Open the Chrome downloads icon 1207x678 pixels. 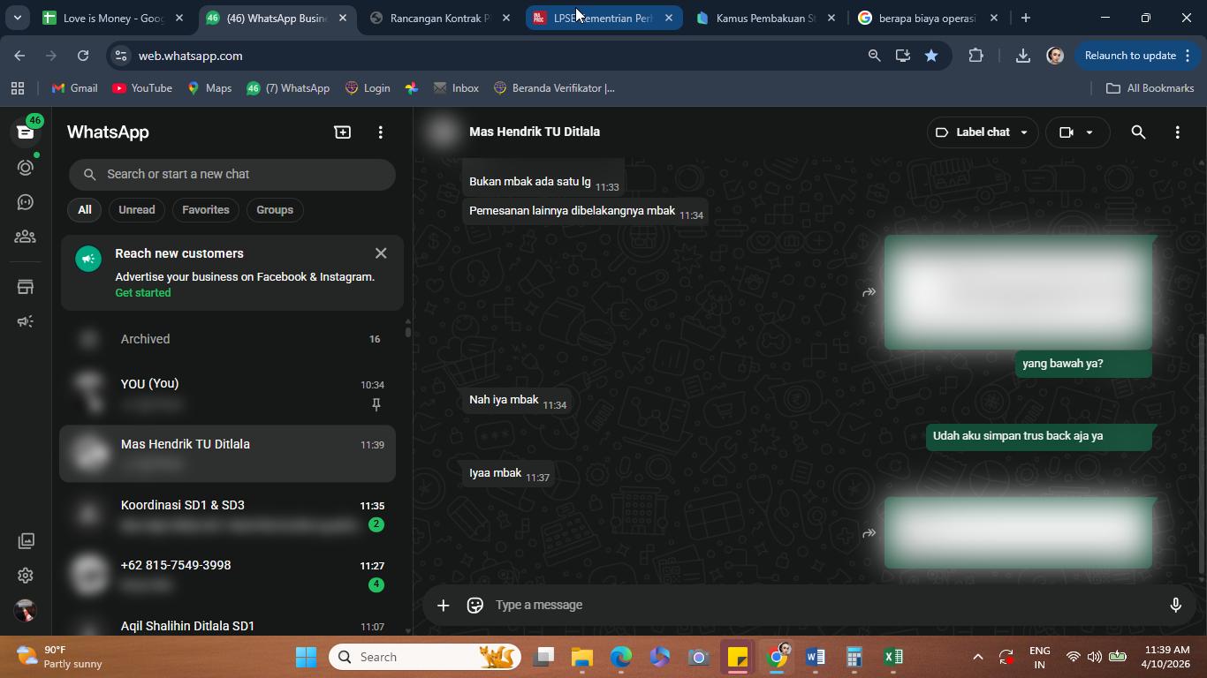click(1022, 56)
